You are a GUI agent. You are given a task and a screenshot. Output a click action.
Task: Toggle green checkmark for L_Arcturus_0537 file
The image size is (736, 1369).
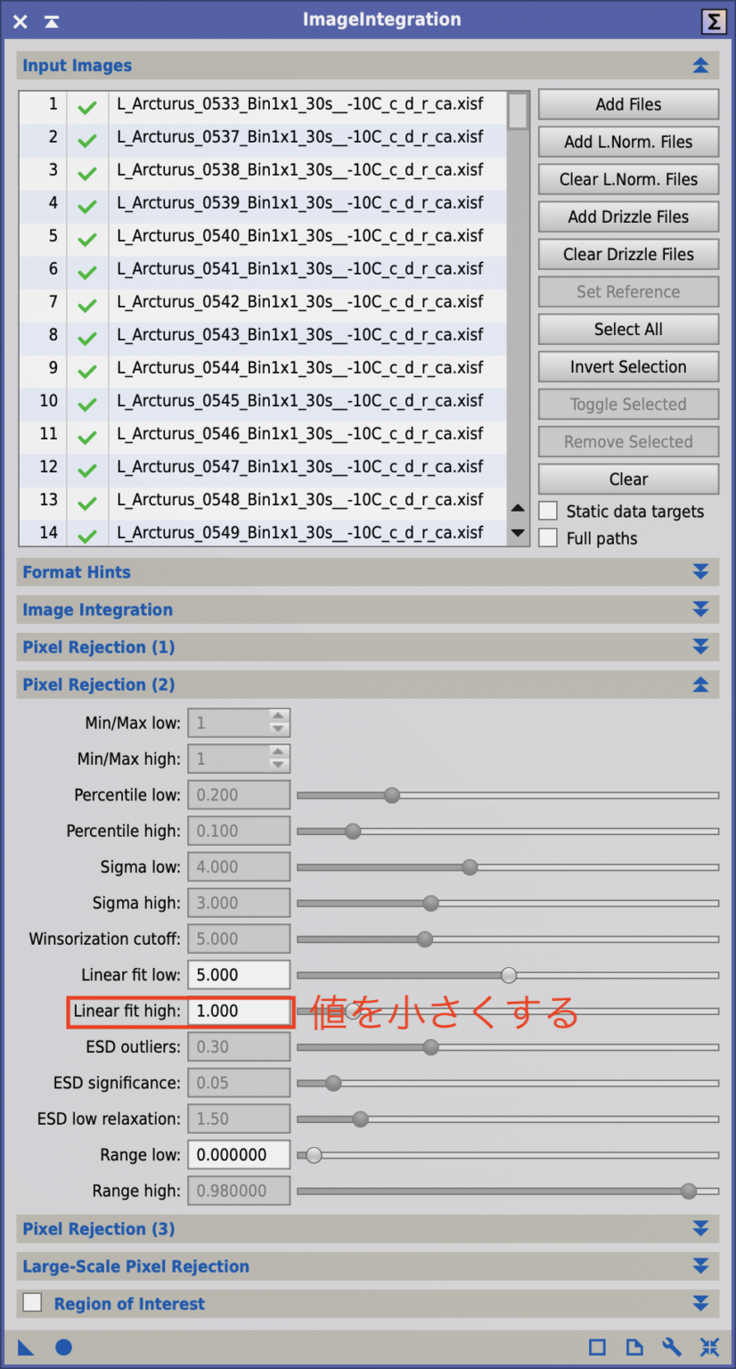click(x=86, y=140)
